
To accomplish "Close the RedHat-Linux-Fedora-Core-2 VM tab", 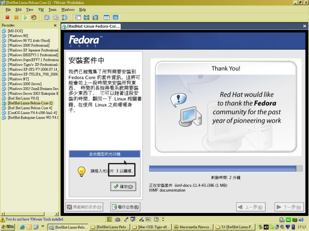I will pos(304,26).
